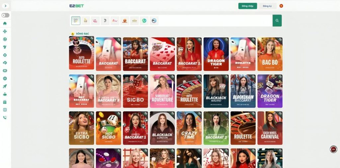The width and height of the screenshot is (340, 168).
Task: Open the Blackjack London game card
Action: (162, 128)
